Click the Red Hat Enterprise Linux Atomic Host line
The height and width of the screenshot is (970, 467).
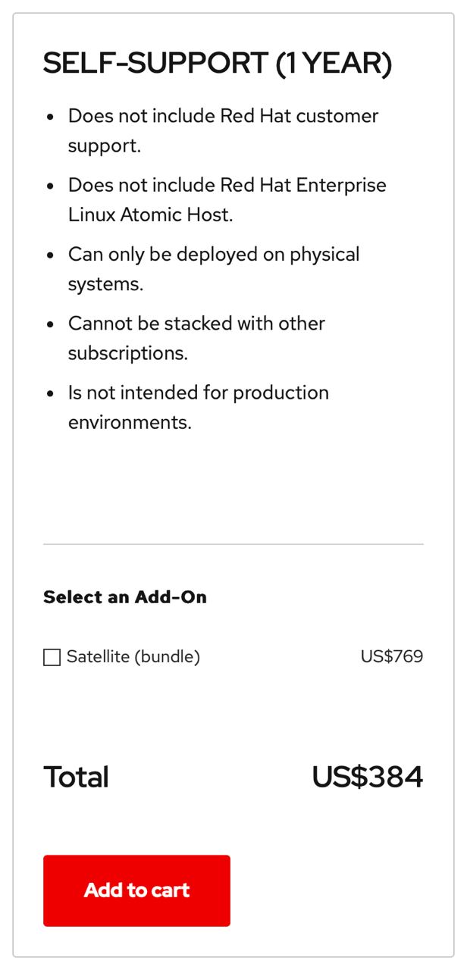tap(227, 200)
